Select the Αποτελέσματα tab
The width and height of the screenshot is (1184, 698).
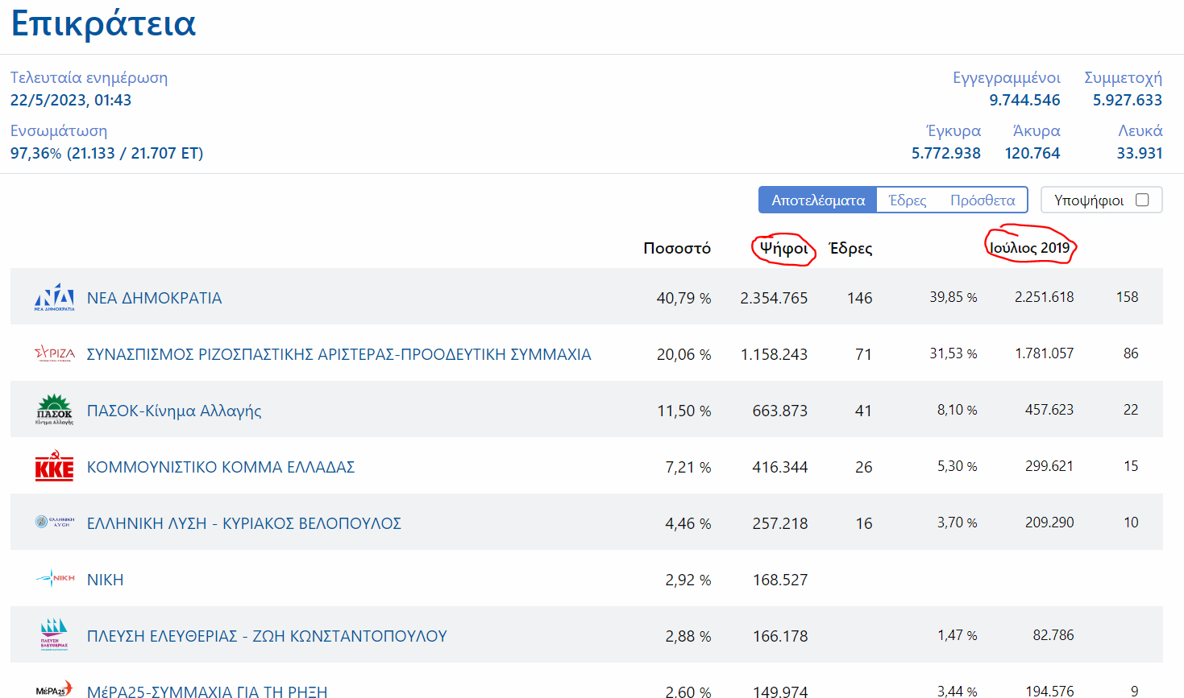tap(817, 200)
